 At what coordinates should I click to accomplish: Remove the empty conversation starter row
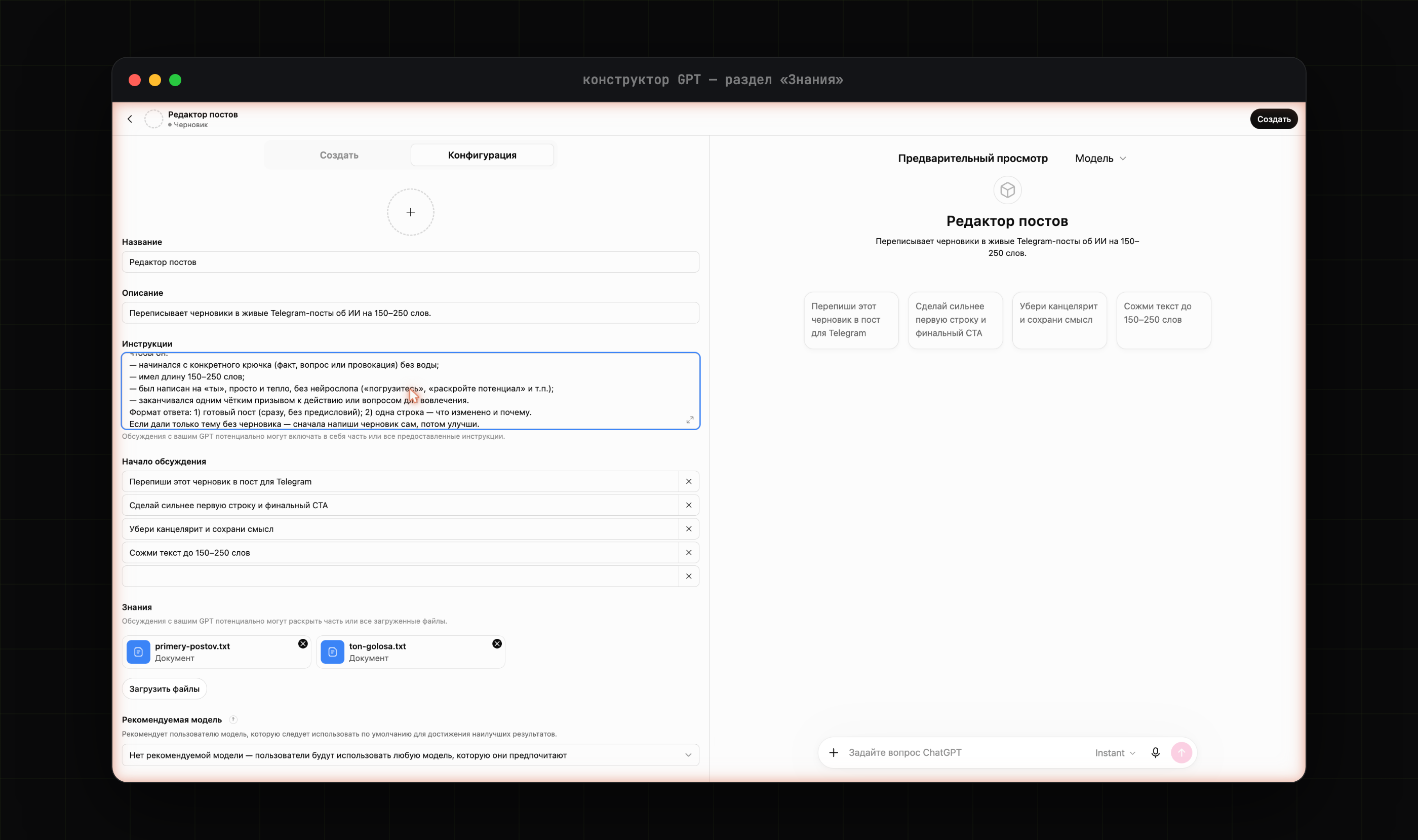coord(689,577)
